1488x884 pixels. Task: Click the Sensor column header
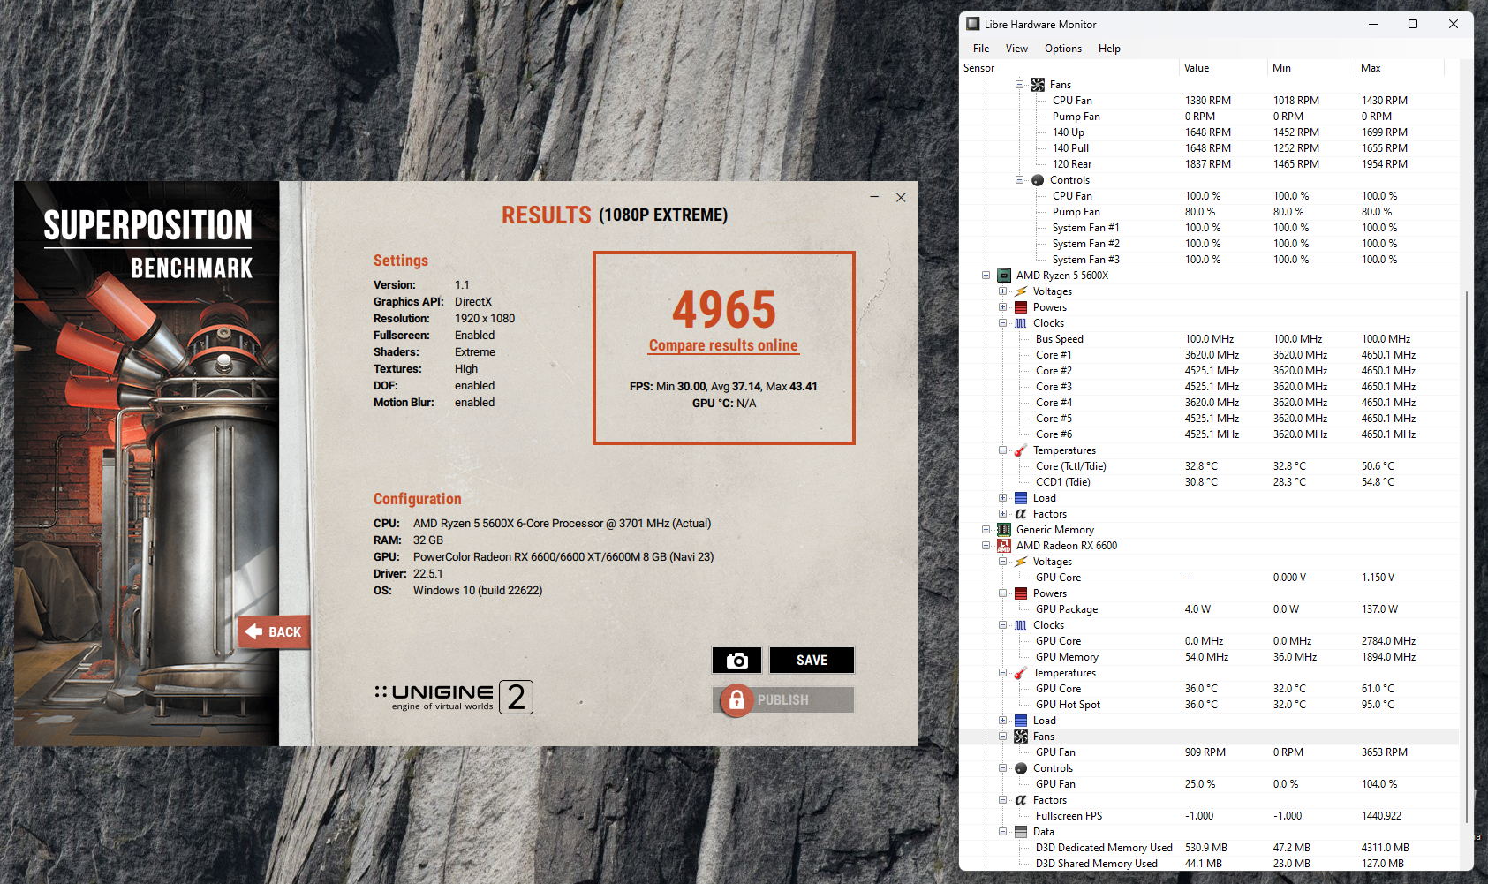(x=1069, y=68)
